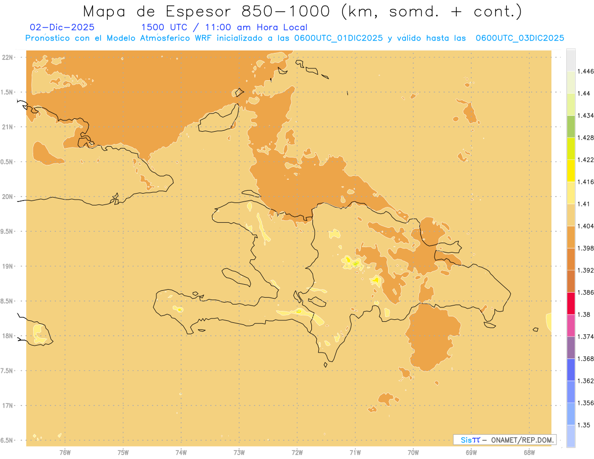The height and width of the screenshot is (459, 594).
Task: Click the 6.5N latitude label
Action: click(7, 440)
